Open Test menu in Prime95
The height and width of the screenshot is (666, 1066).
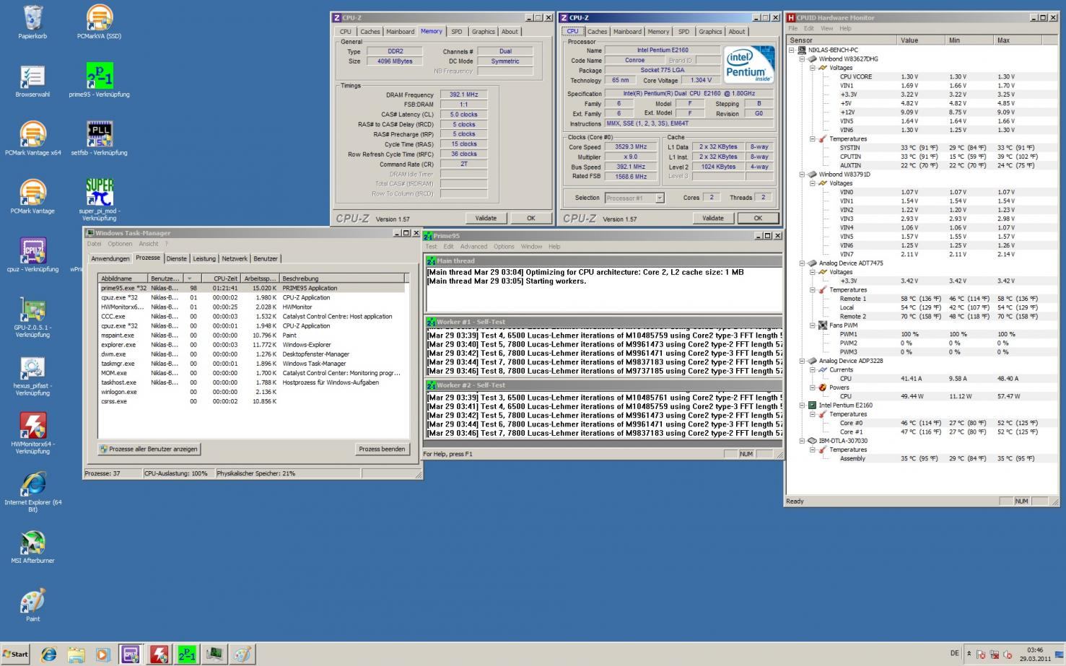431,247
